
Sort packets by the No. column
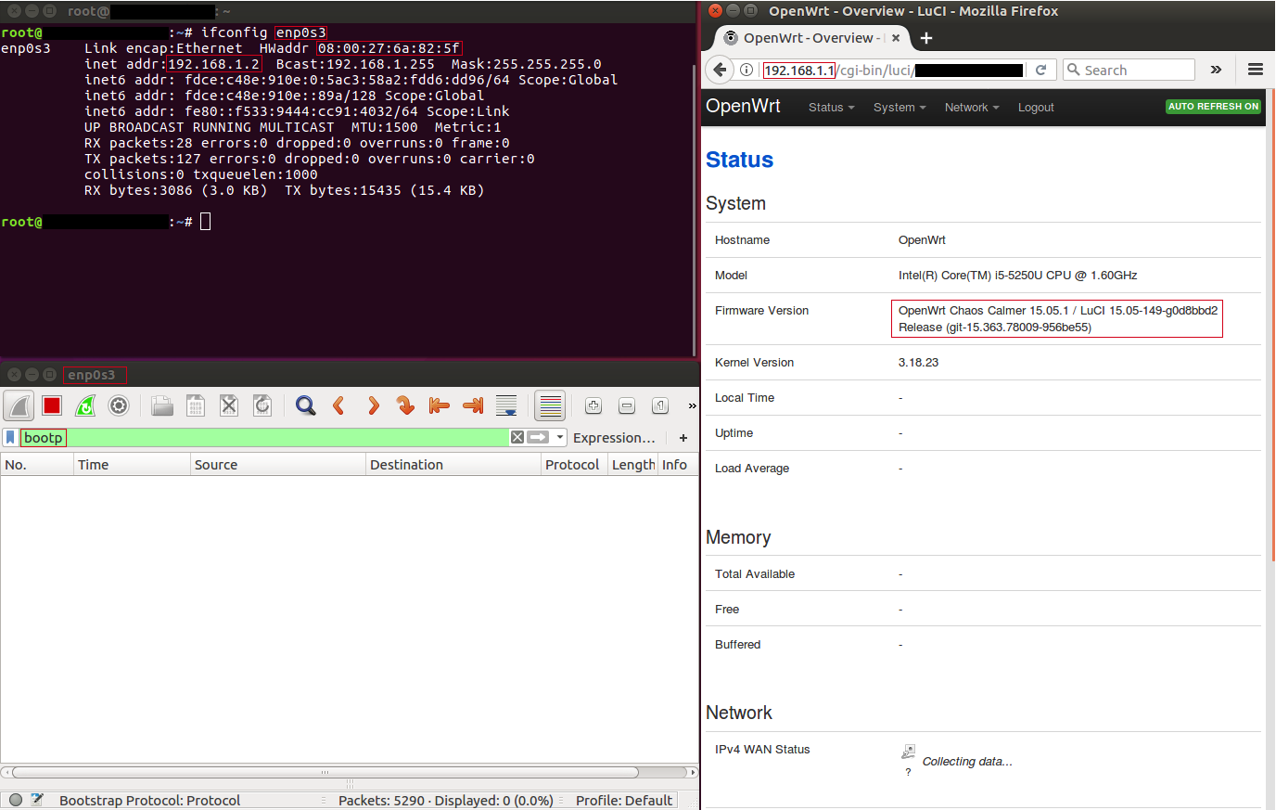(x=37, y=465)
